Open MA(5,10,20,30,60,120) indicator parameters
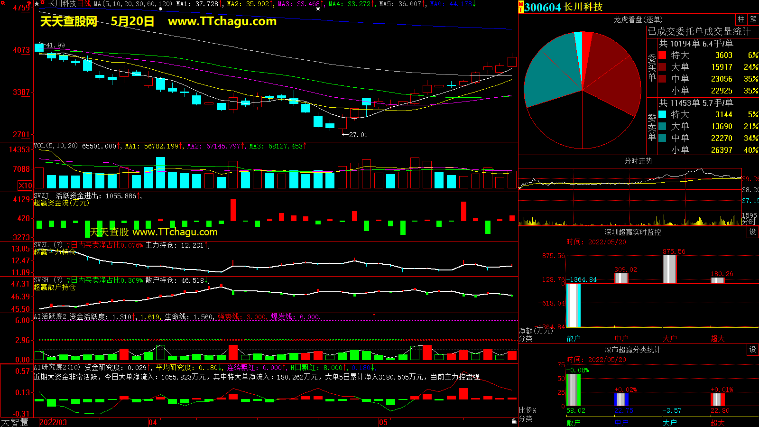The height and width of the screenshot is (427, 759). pyautogui.click(x=133, y=4)
